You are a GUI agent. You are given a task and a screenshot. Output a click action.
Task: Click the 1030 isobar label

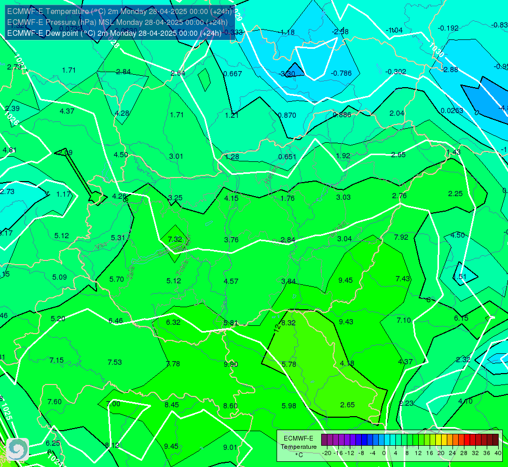(436, 50)
